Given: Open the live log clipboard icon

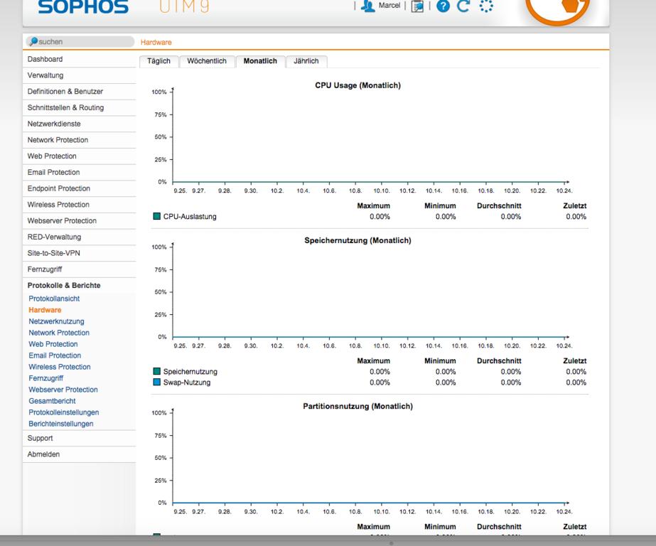Looking at the screenshot, I should 417,6.
